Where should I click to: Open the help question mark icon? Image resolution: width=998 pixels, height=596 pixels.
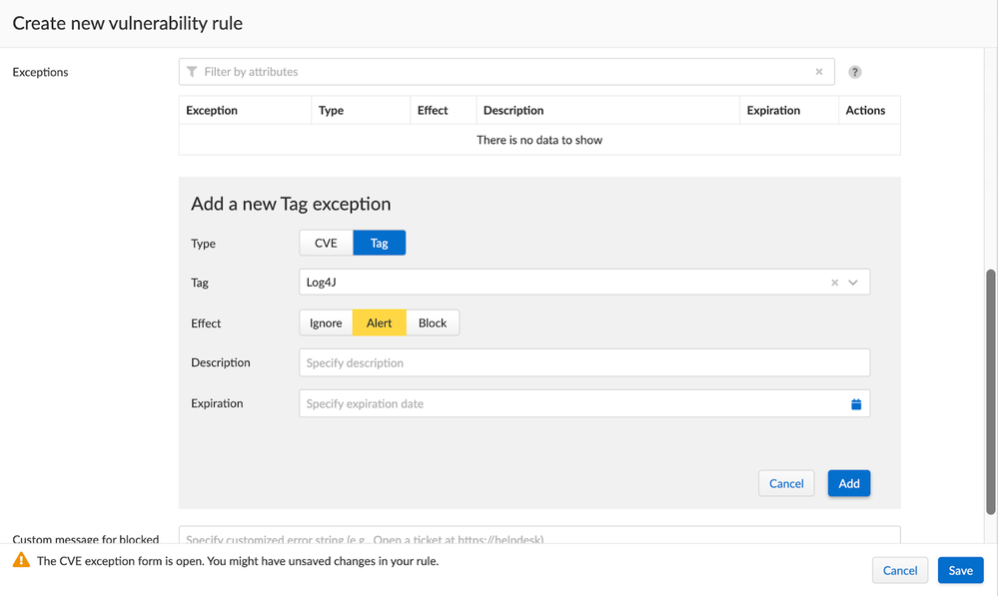tap(855, 72)
